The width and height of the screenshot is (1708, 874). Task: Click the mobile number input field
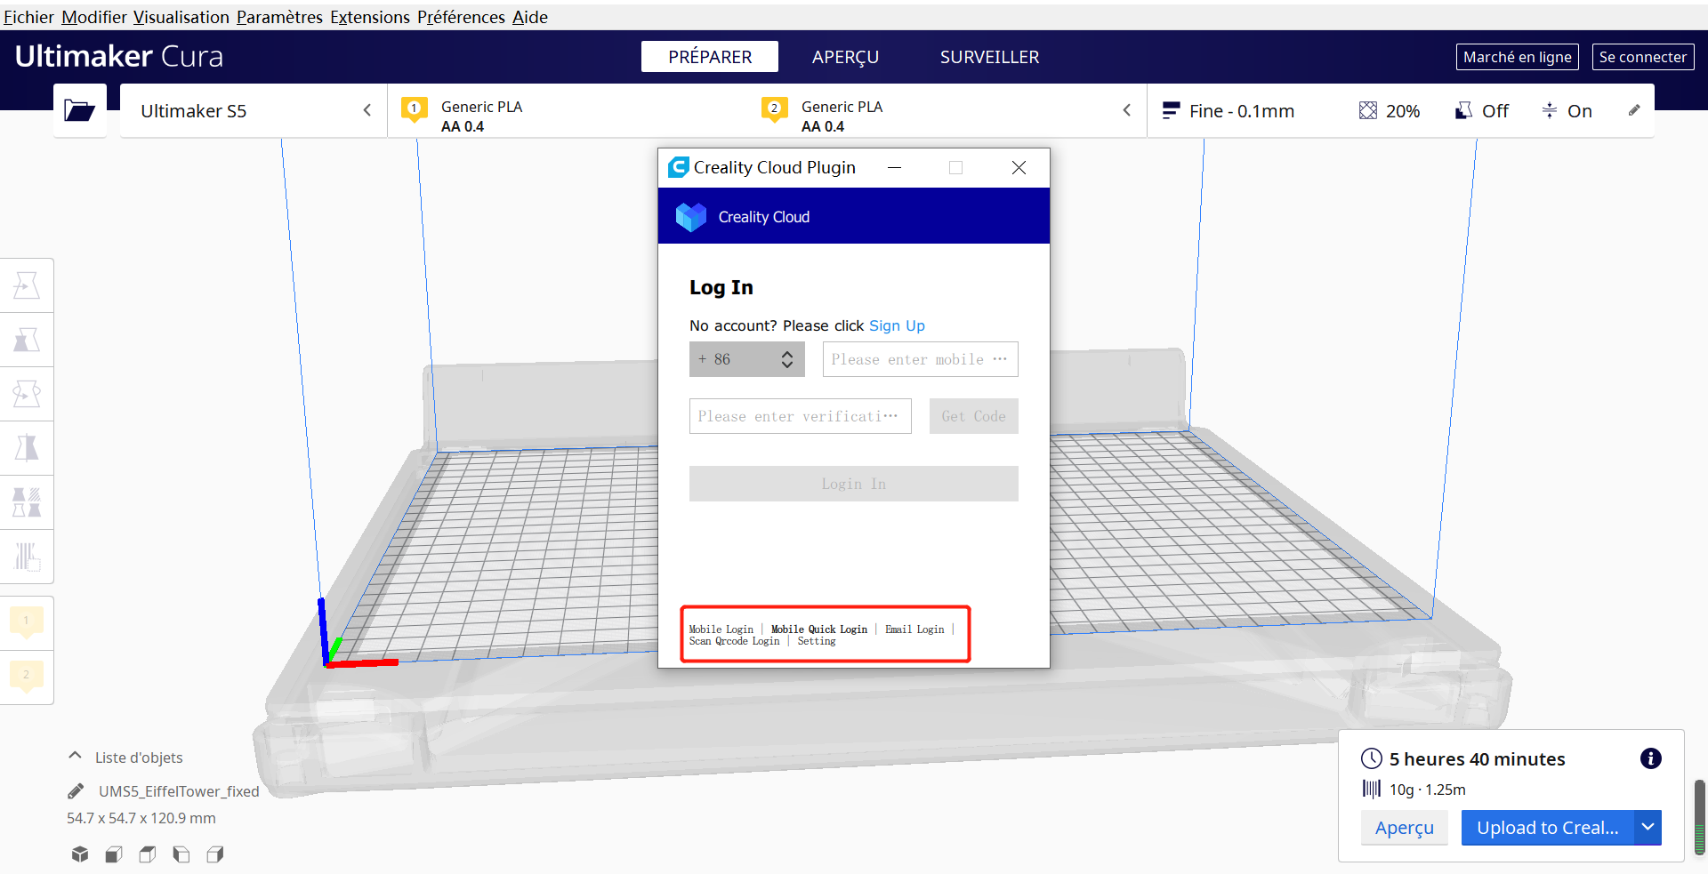click(920, 359)
